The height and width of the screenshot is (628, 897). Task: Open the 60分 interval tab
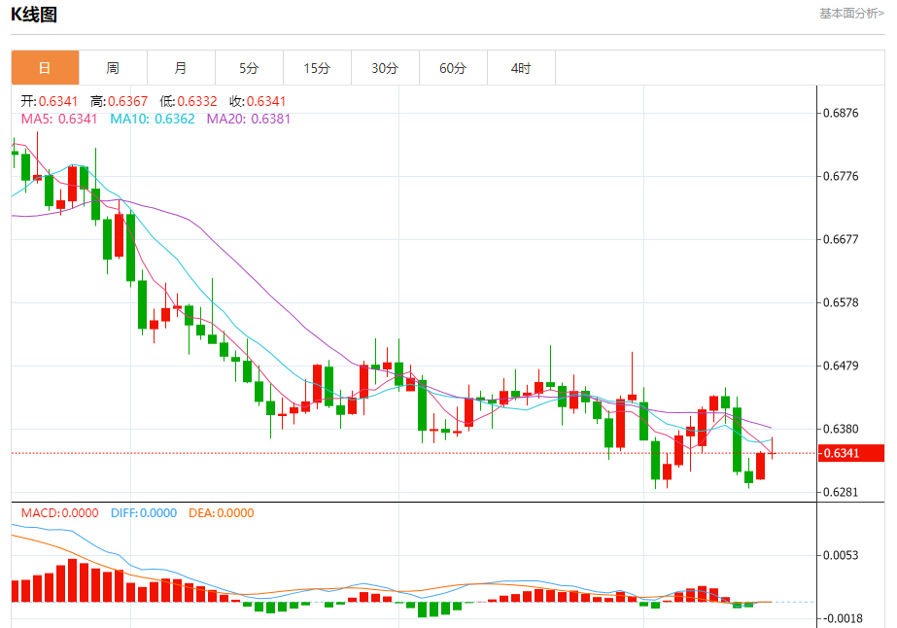pyautogui.click(x=453, y=67)
